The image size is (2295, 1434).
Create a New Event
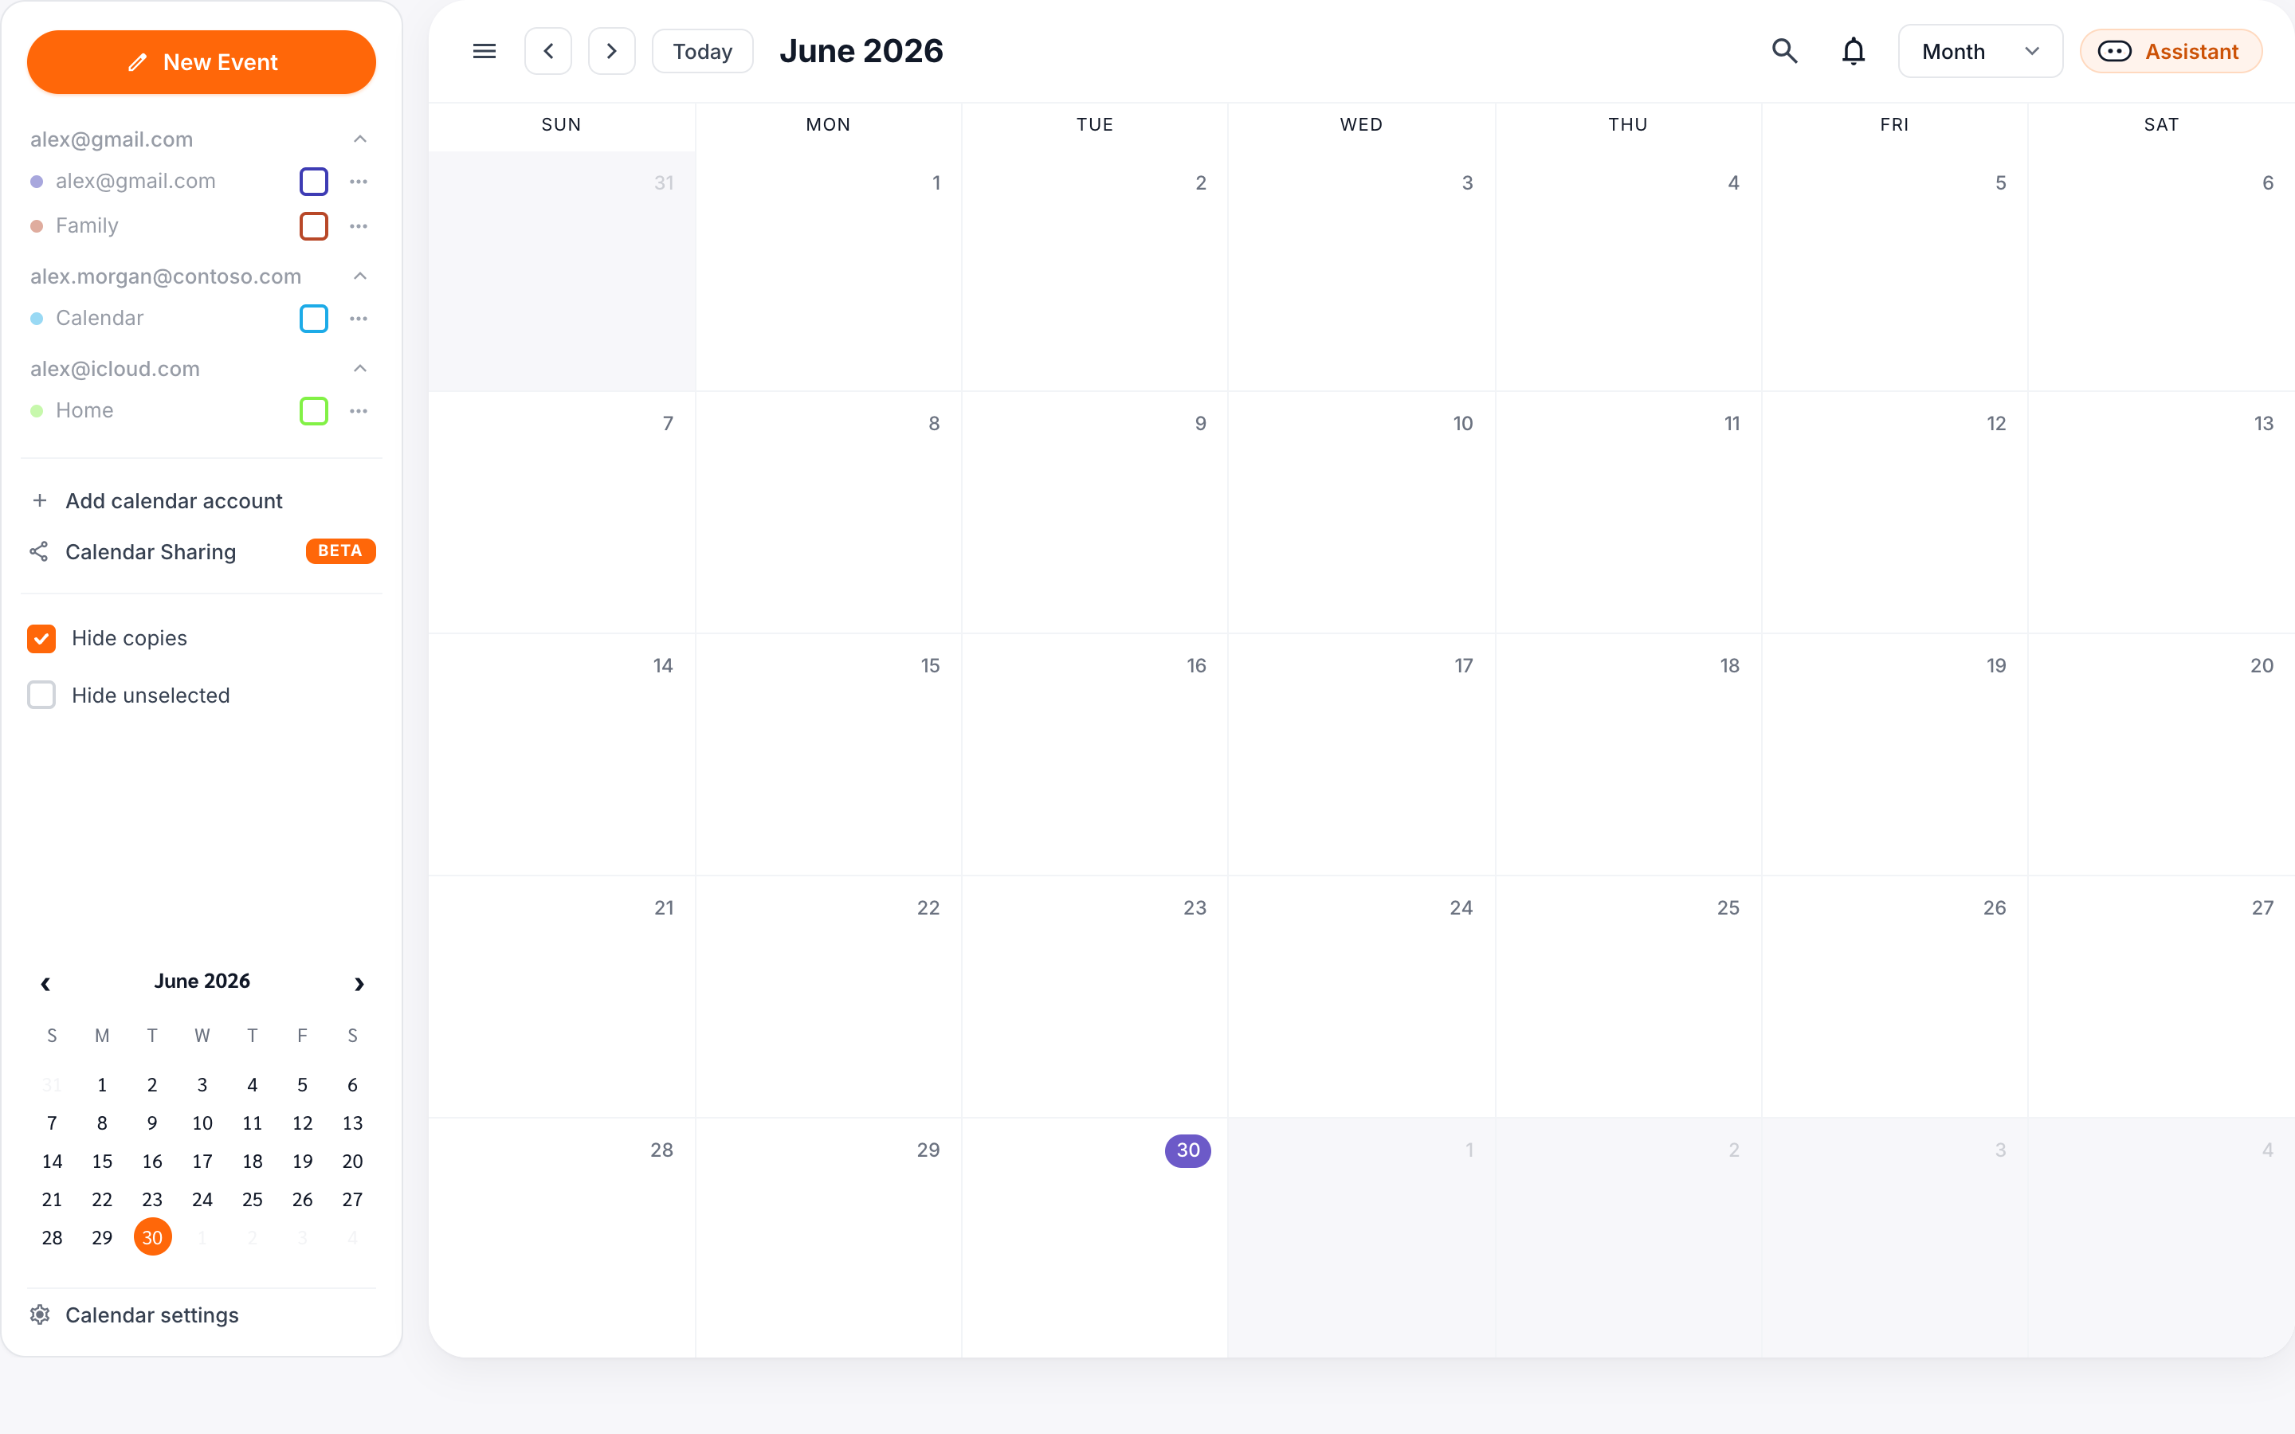pos(201,63)
